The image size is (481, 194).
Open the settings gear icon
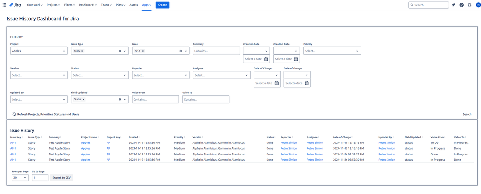coord(469,5)
